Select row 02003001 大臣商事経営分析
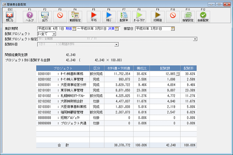The height and width of the screenshot is (155, 233). 116,85
